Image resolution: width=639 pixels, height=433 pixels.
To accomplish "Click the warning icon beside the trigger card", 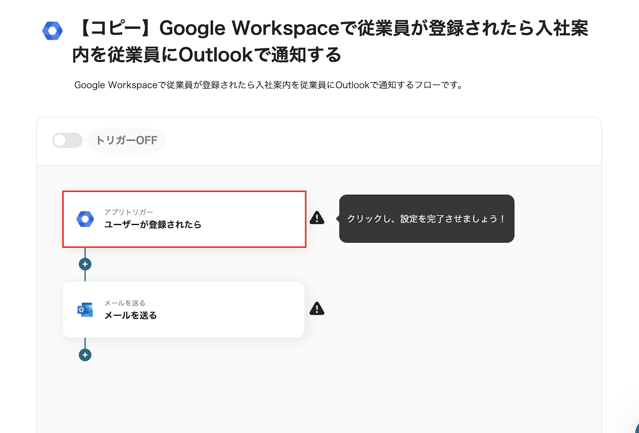I will click(317, 218).
